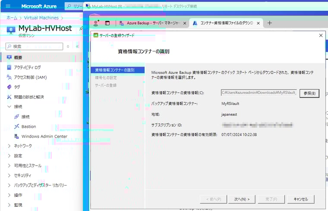This screenshot has width=328, height=211.
Task: Expand the セキュリティ group
Action: tap(9, 176)
